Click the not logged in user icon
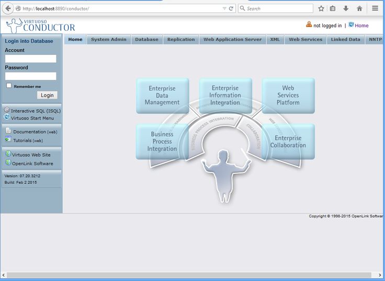 tap(309, 24)
